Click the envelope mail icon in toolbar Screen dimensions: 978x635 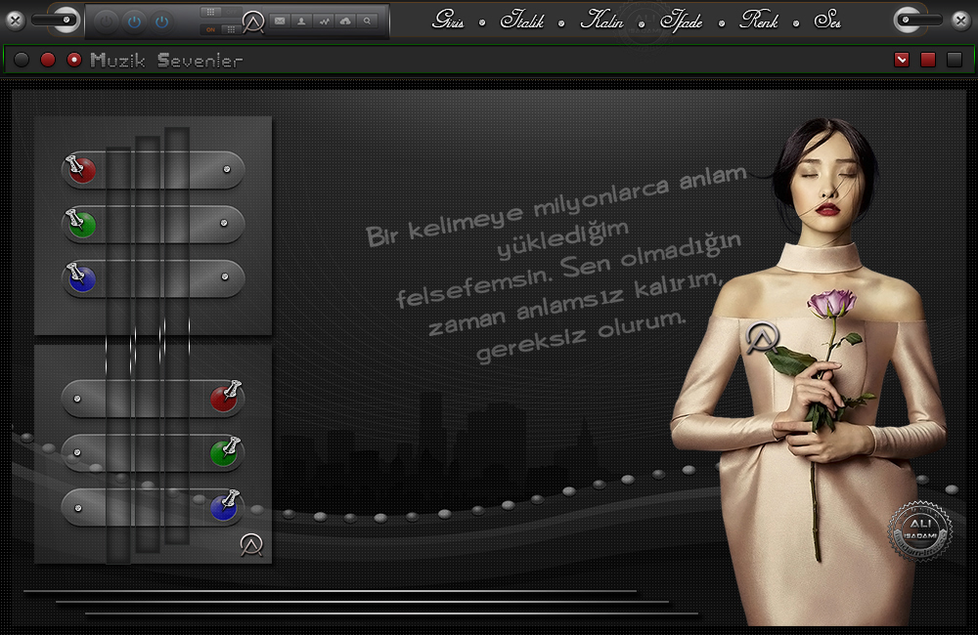click(280, 20)
